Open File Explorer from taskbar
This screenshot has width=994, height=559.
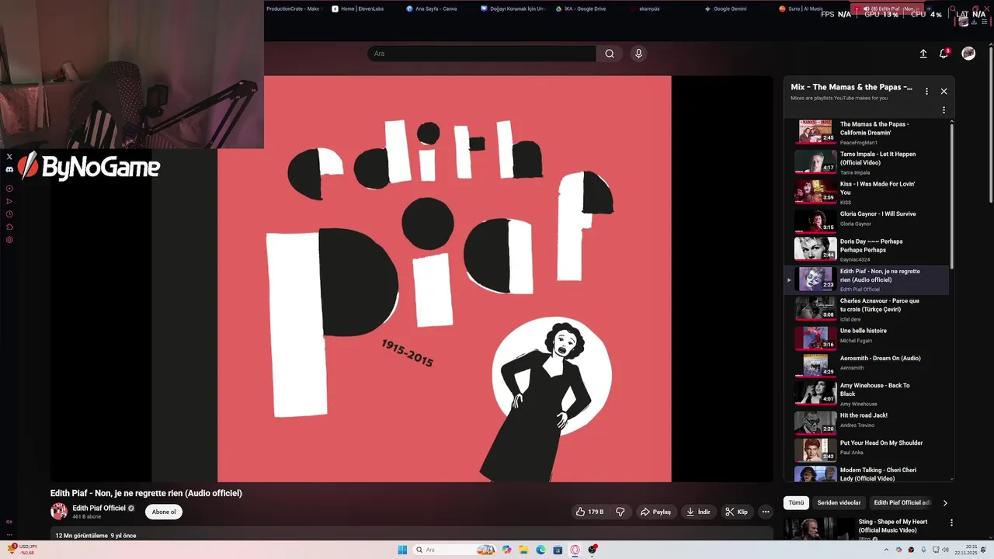(524, 550)
